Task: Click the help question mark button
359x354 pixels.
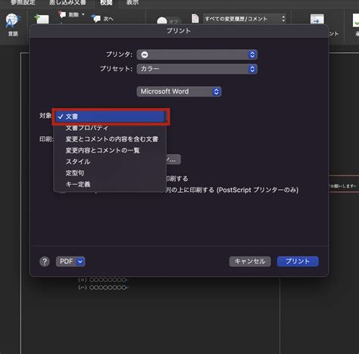Action: click(x=45, y=262)
